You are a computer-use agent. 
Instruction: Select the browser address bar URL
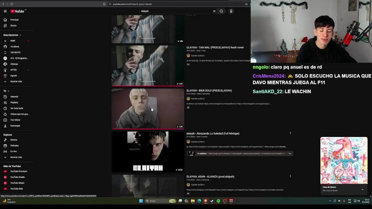click(132, 4)
